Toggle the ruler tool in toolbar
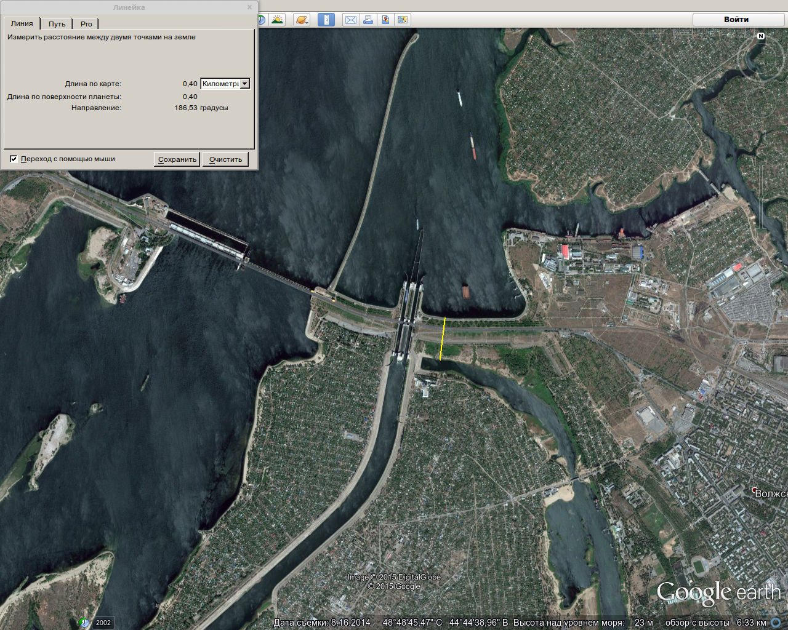The image size is (788, 630). tap(326, 20)
